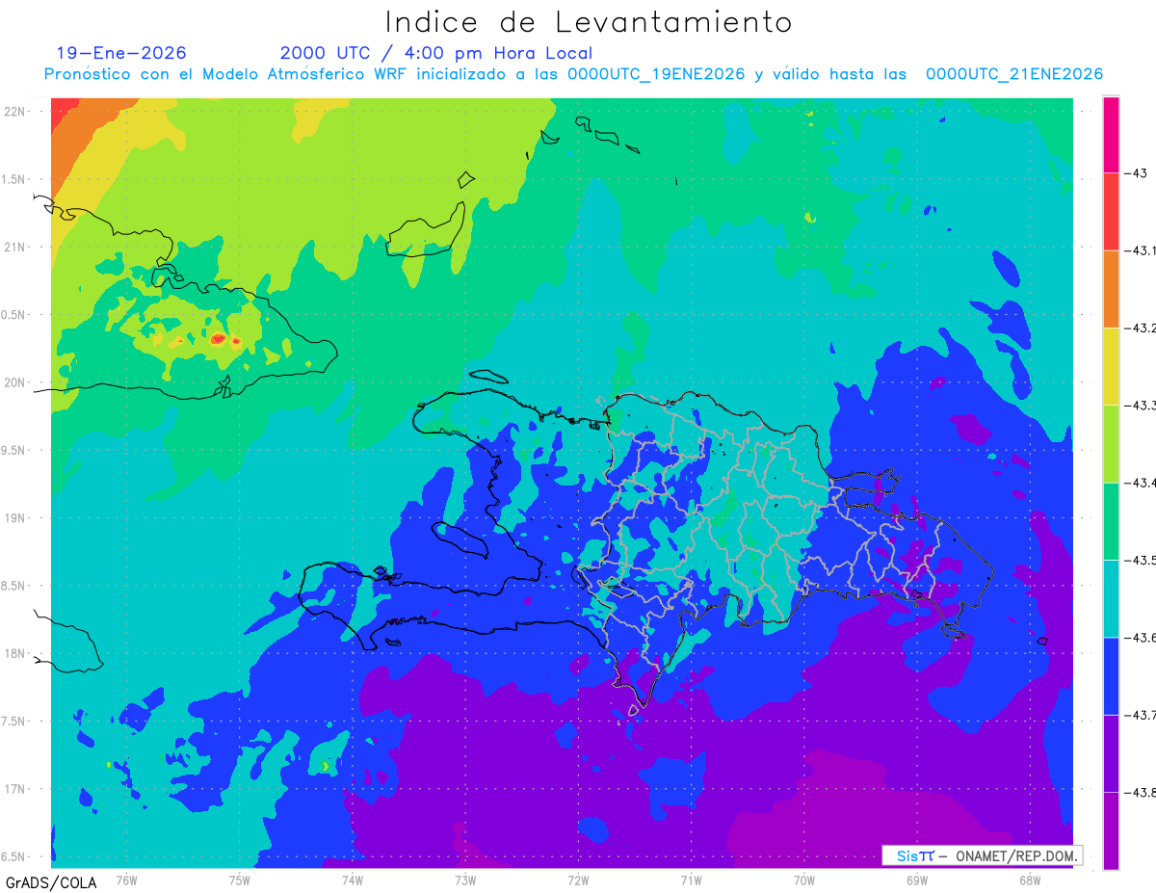This screenshot has height=893, width=1156.
Task: Click the '76W' longitude label
Action: point(126,879)
